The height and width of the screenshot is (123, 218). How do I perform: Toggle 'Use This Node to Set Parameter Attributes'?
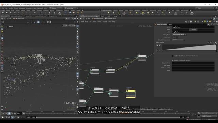(x=172, y=56)
